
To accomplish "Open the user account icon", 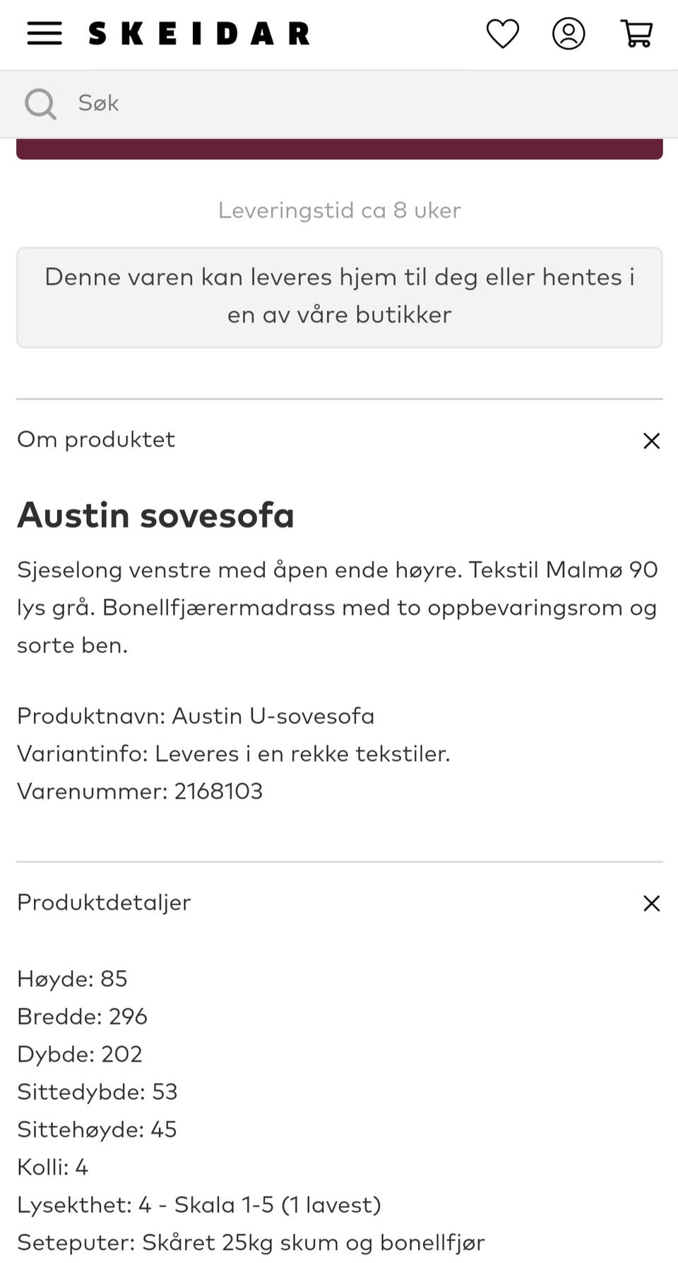I will coord(569,34).
